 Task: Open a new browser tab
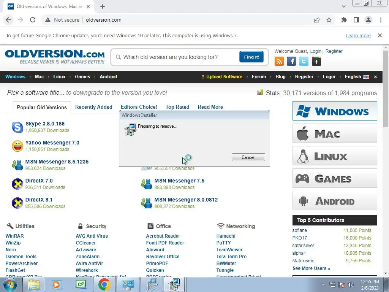click(x=103, y=6)
